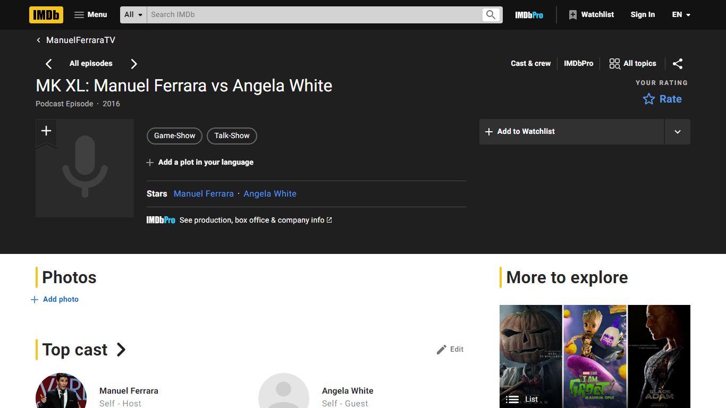Click Add photo link
This screenshot has width=726, height=408.
[x=55, y=300]
